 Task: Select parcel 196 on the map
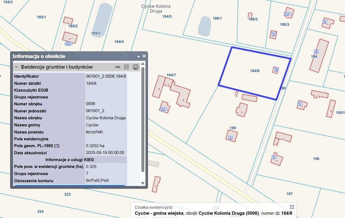point(316,159)
